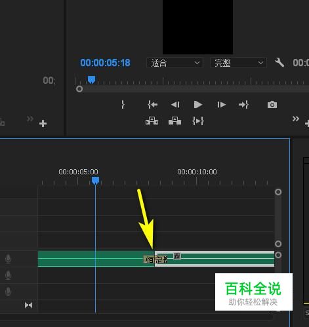Click the Mark Out bracket icon
309x327 pixels.
tap(123, 105)
